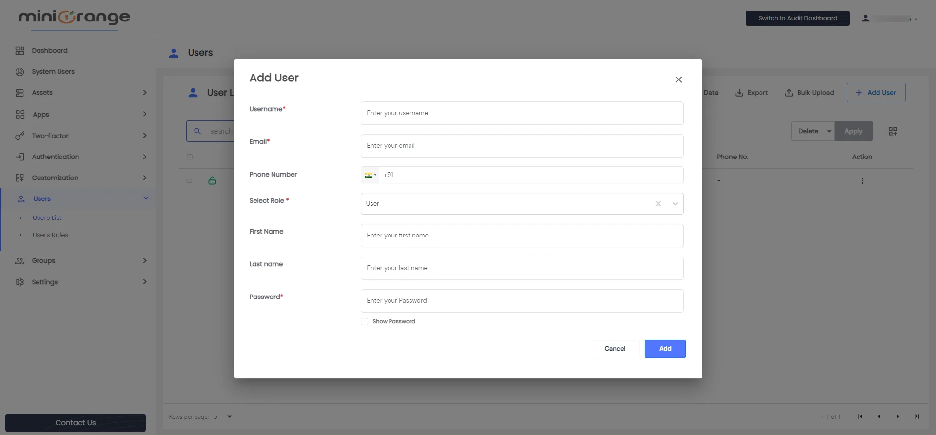Click the Two-Factor key icon
The image size is (936, 435).
click(19, 136)
